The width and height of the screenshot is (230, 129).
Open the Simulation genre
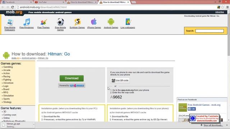(9, 96)
